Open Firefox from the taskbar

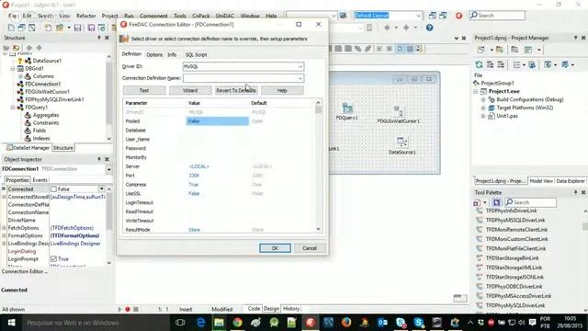tap(346, 323)
